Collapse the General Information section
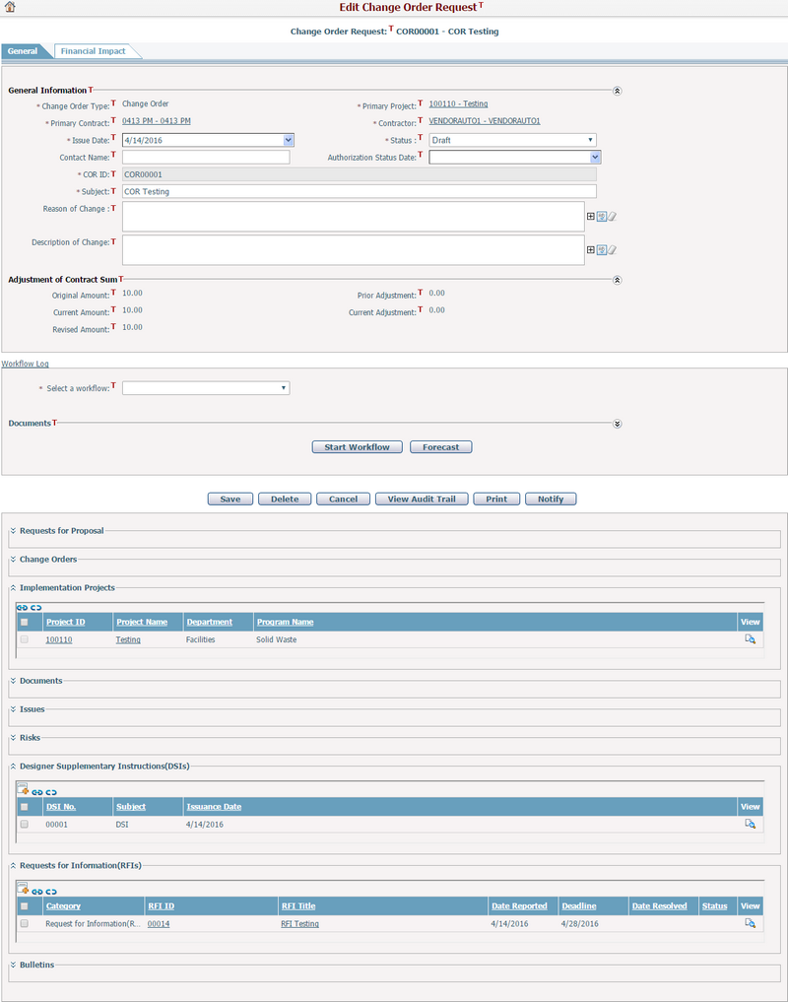The image size is (788, 1002). pyautogui.click(x=617, y=91)
